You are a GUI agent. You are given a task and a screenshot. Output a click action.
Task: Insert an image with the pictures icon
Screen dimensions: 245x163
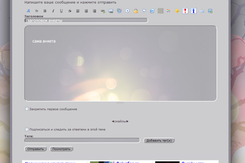tap(119, 11)
